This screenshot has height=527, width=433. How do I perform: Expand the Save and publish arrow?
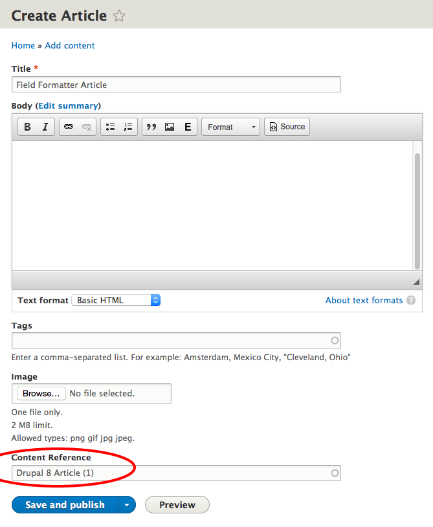127,505
